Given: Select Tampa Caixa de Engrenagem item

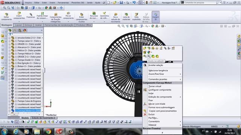Looking at the screenshot, I should 27,101.
